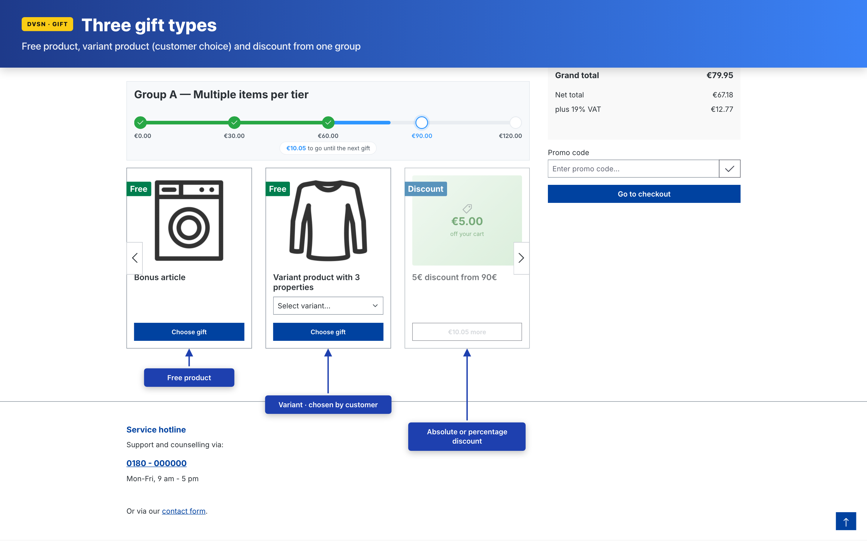The image size is (867, 541).
Task: Open the contact form link
Action: click(x=183, y=511)
